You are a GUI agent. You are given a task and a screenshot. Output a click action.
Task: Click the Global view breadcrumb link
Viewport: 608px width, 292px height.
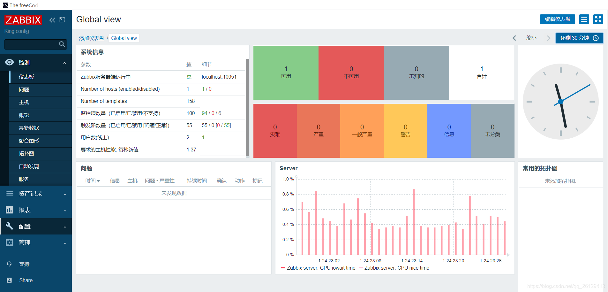(x=124, y=38)
